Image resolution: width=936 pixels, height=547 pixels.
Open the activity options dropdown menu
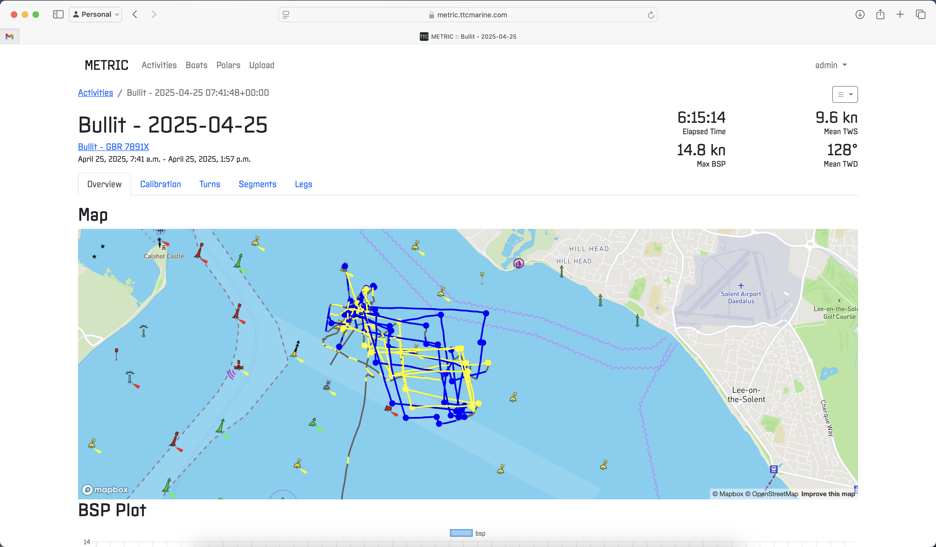point(845,94)
